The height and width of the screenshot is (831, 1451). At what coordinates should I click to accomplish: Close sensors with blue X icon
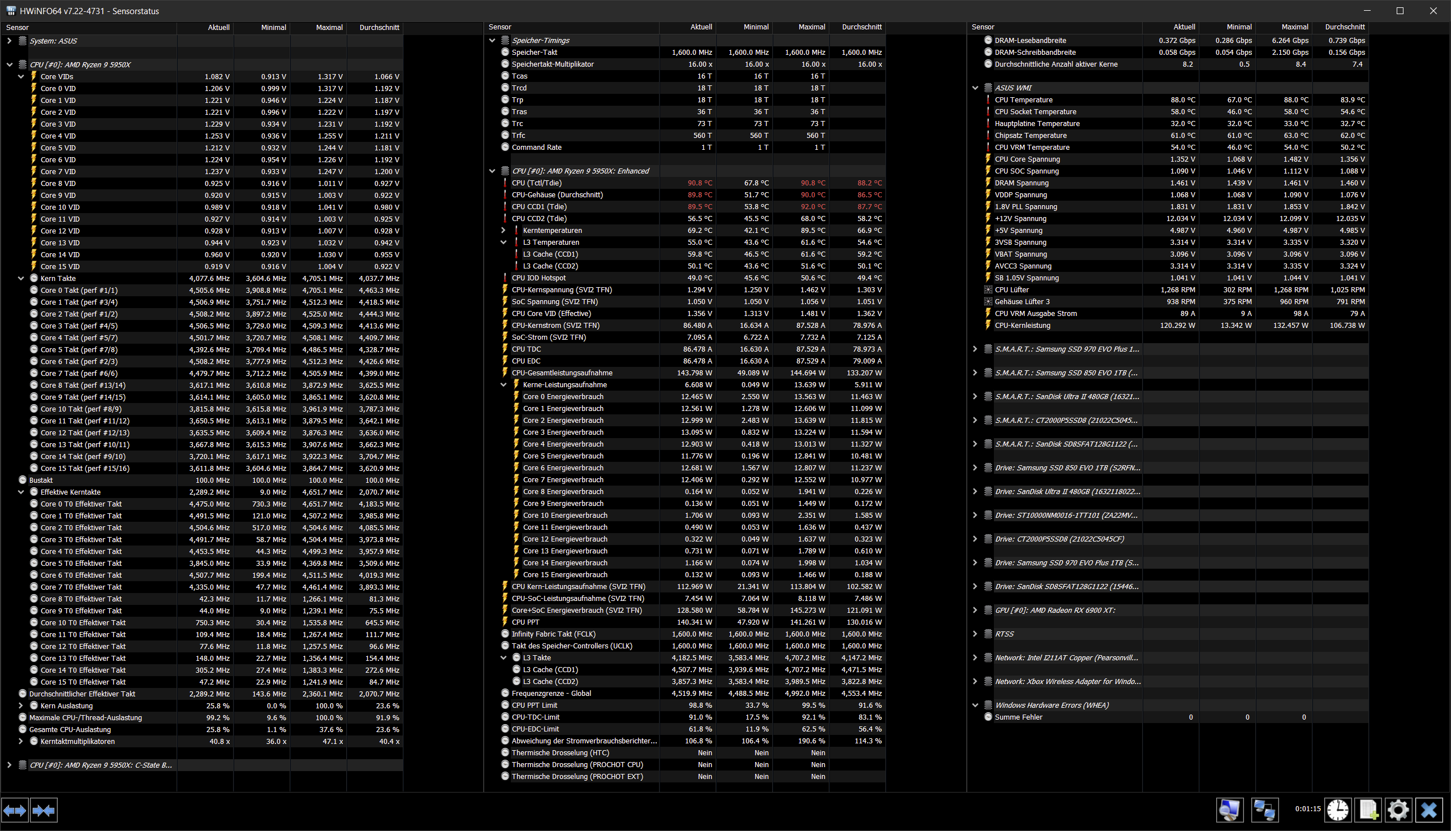pos(1428,810)
